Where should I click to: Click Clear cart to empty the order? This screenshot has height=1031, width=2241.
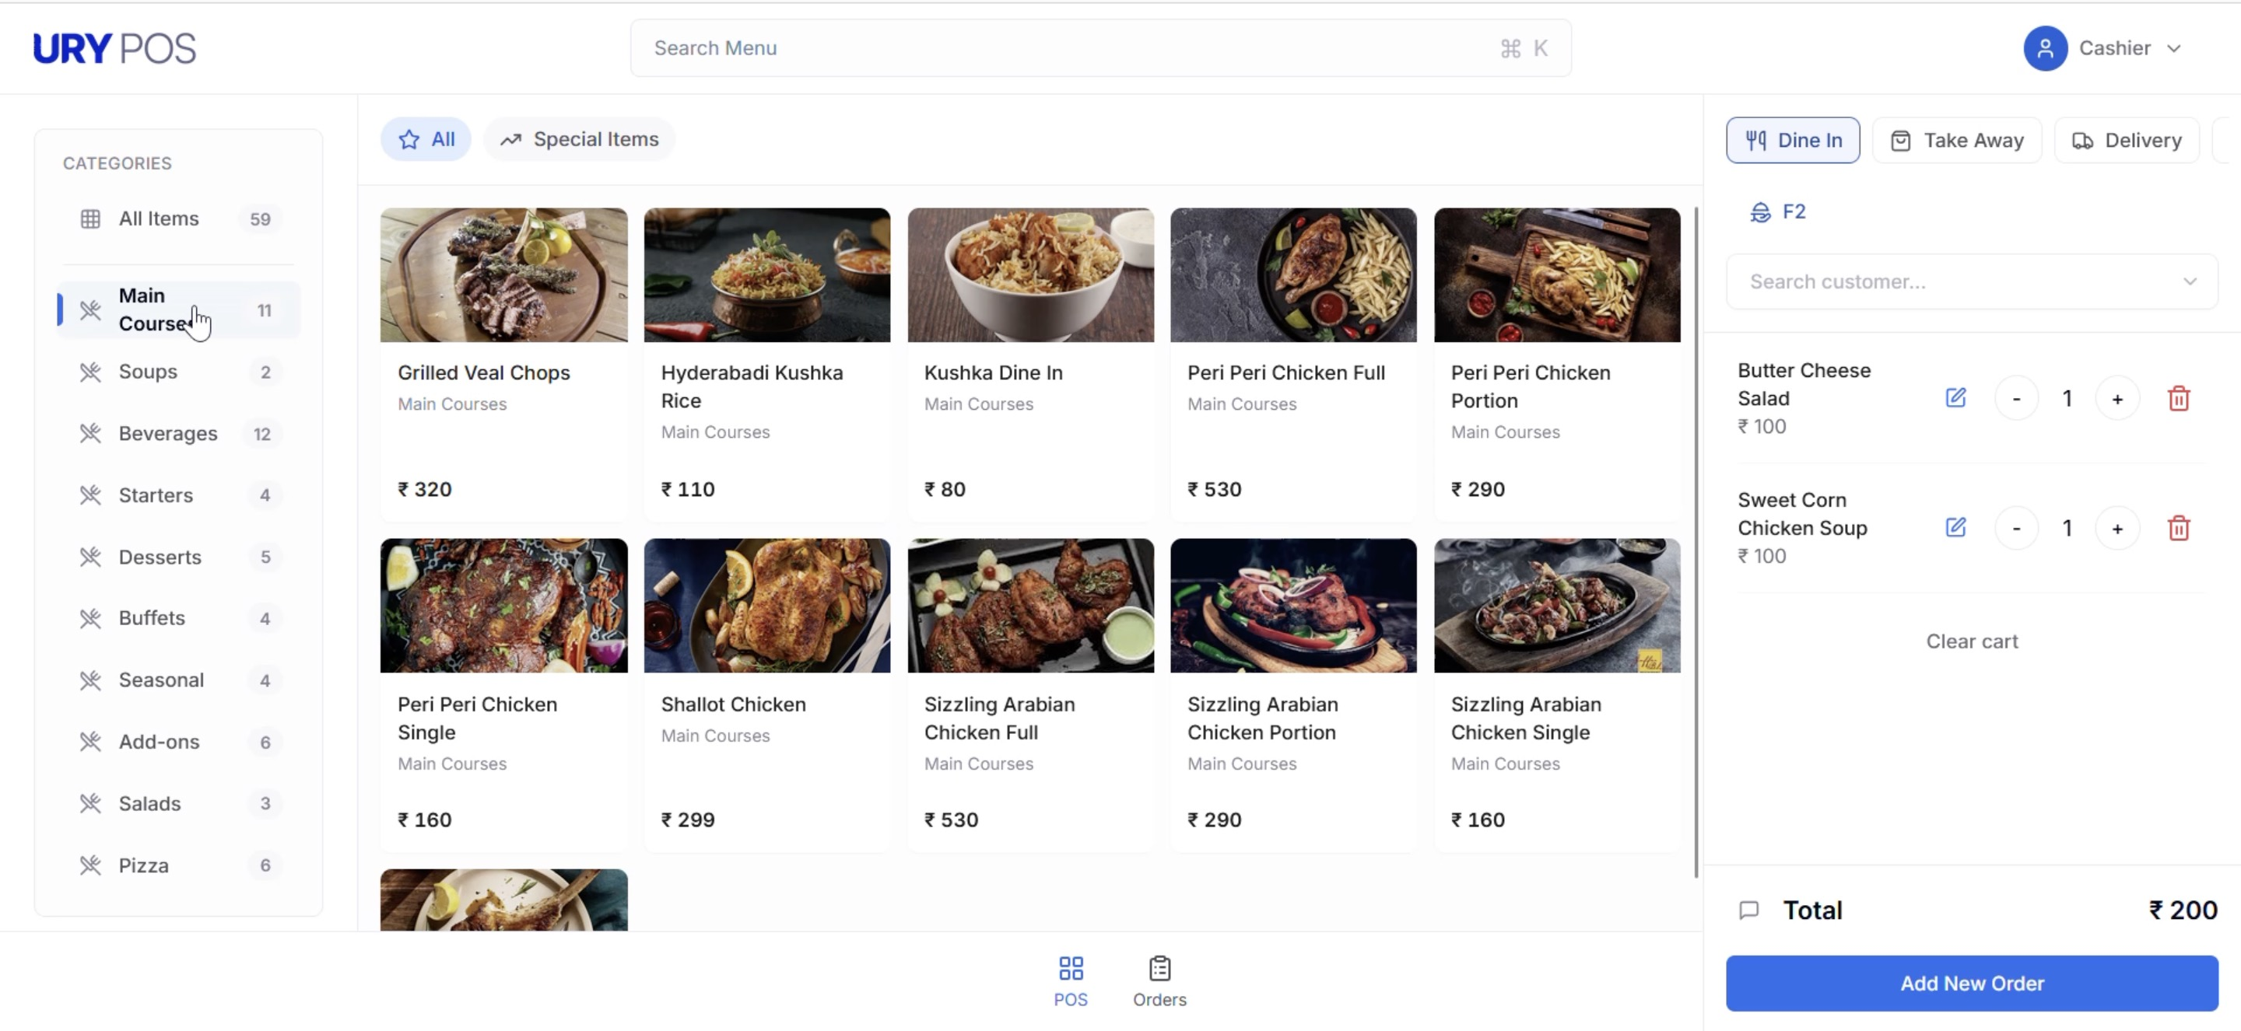point(1971,641)
